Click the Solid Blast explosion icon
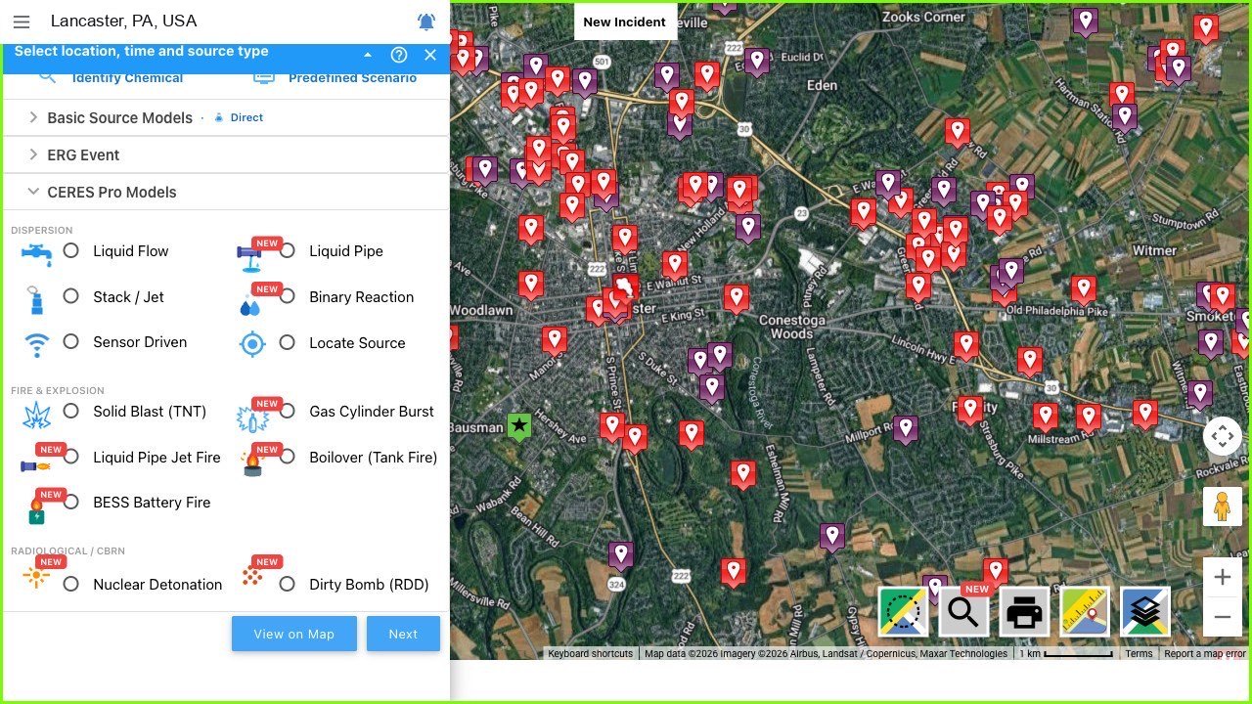This screenshot has height=704, width=1252. pyautogui.click(x=37, y=415)
